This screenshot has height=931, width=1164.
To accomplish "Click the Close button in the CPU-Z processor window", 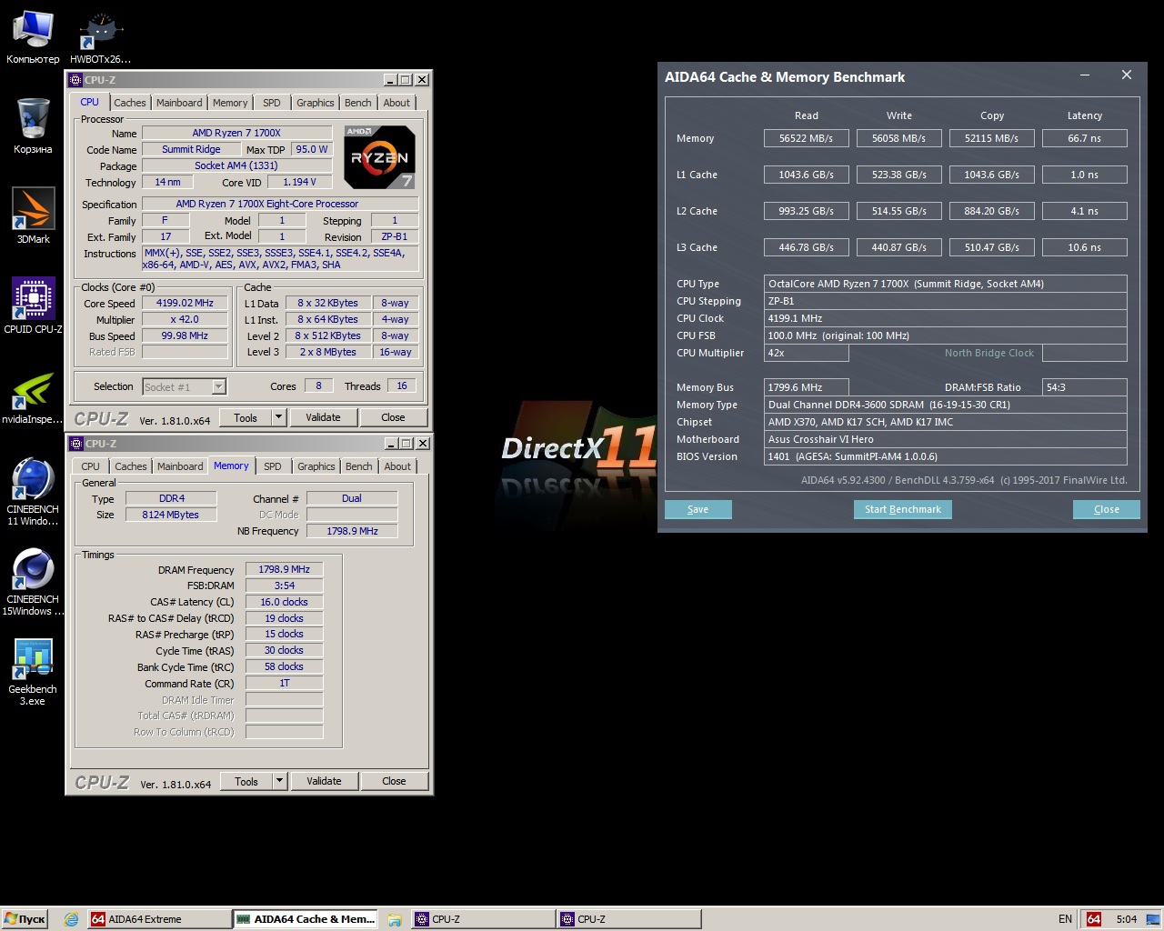I will point(393,417).
